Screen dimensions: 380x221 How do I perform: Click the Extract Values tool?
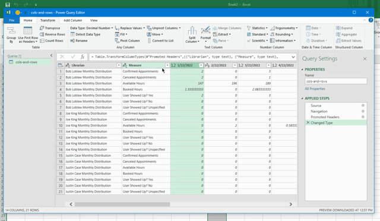(349, 41)
